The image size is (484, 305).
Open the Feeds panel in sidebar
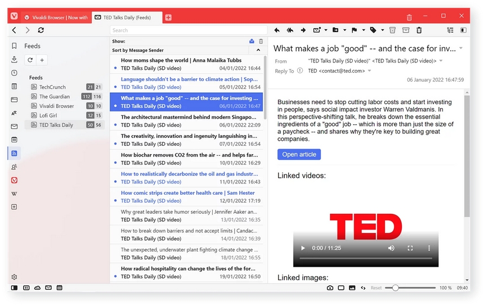click(x=14, y=153)
